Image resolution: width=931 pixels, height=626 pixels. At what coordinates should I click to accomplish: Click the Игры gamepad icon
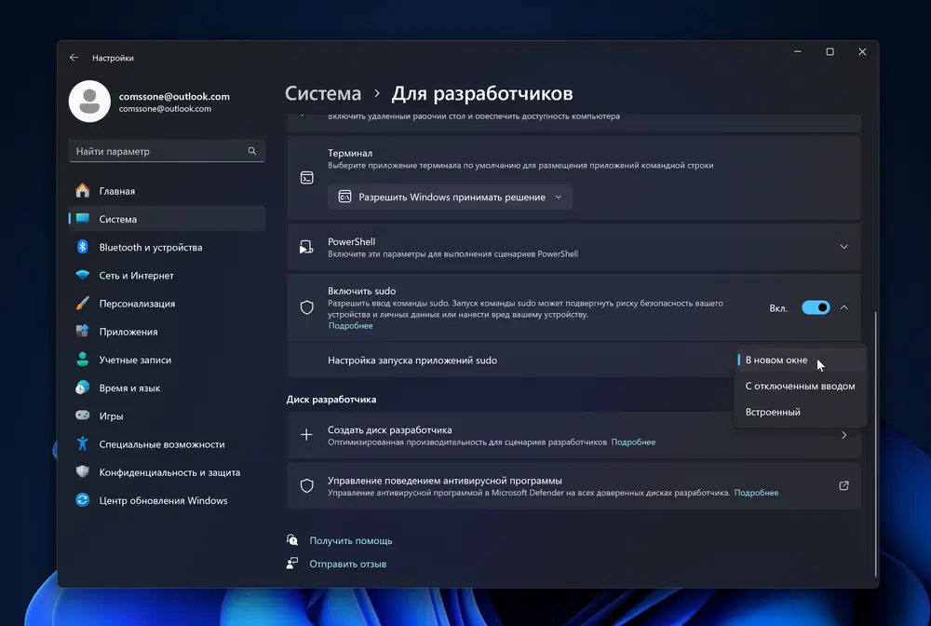(83, 415)
